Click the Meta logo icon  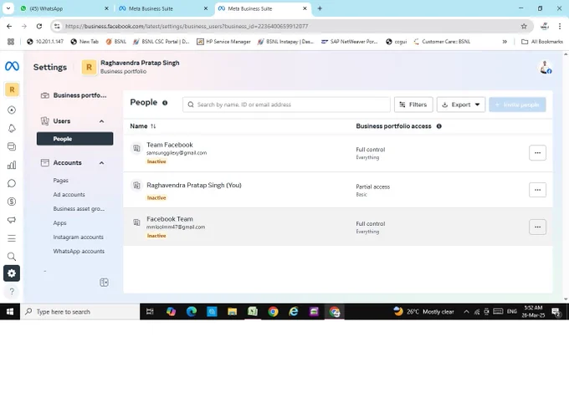(12, 66)
